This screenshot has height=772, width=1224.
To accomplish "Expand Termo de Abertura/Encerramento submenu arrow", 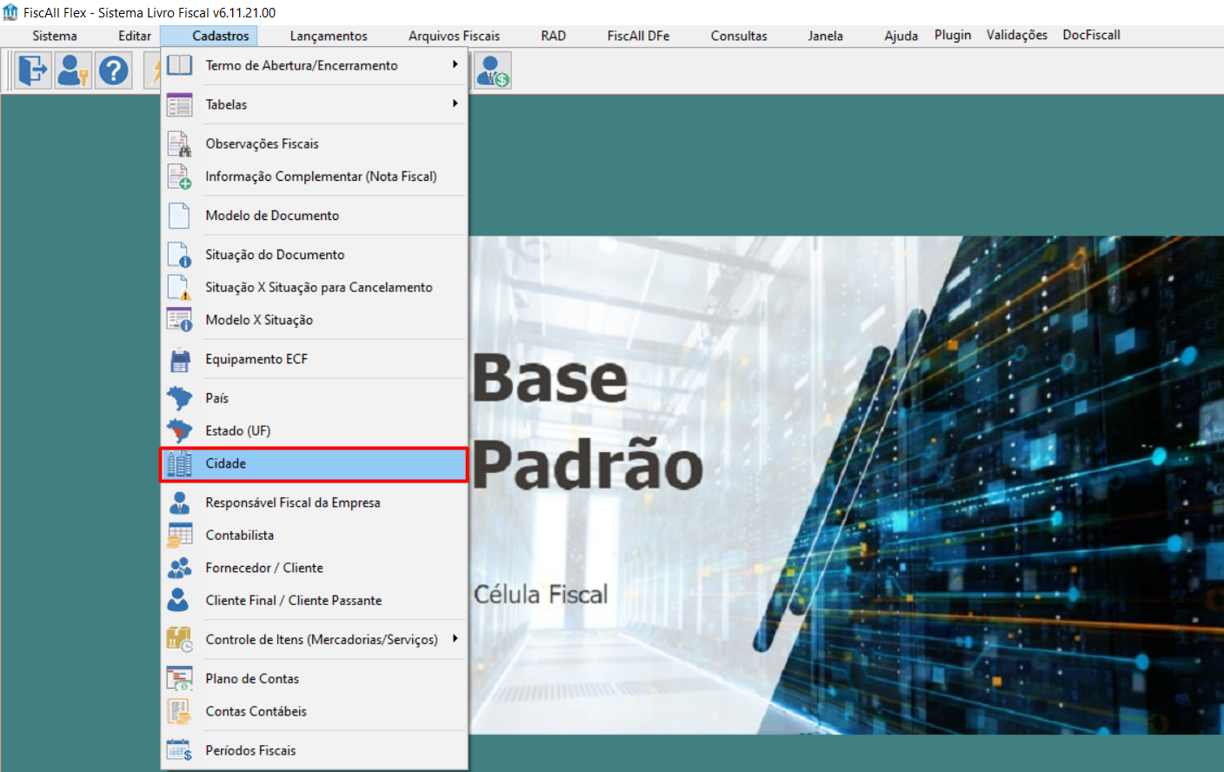I will tap(455, 64).
